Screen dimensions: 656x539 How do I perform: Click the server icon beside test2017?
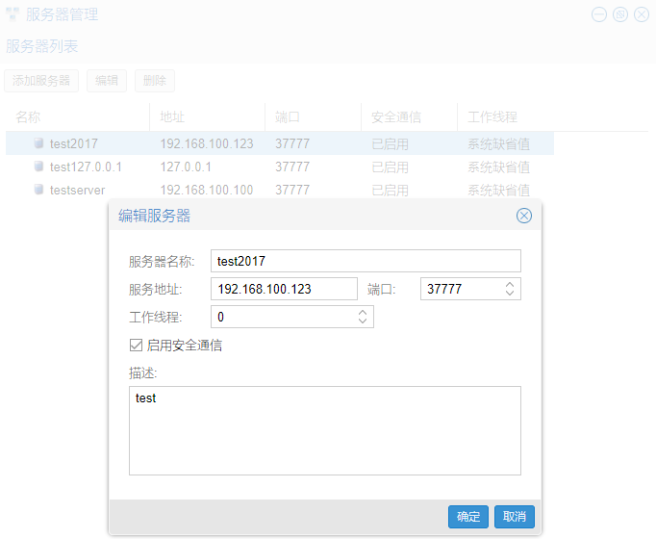[39, 143]
